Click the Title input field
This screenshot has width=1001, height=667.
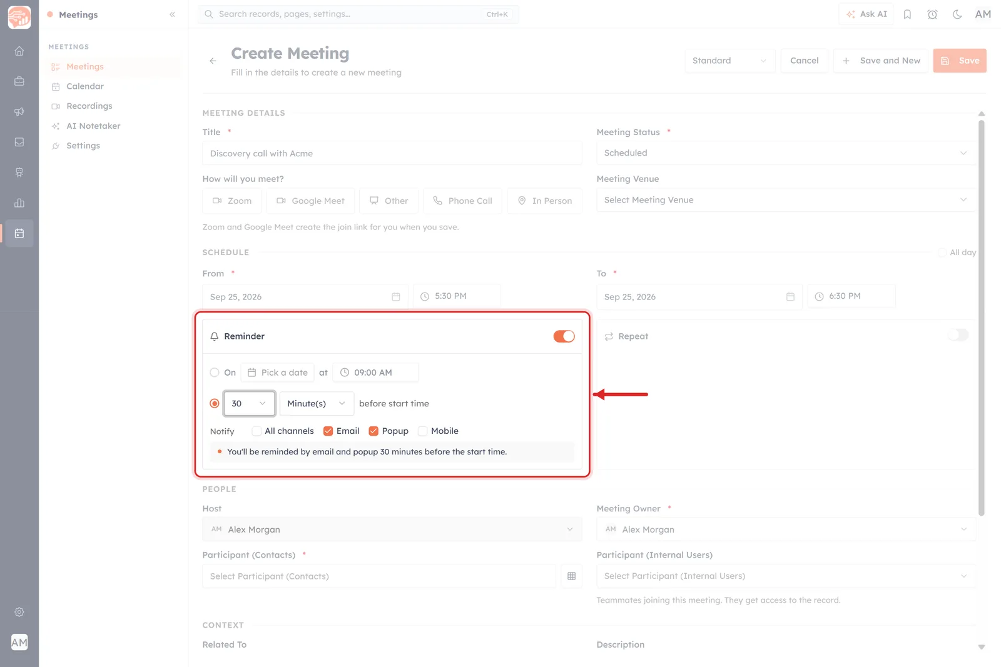[x=392, y=154]
